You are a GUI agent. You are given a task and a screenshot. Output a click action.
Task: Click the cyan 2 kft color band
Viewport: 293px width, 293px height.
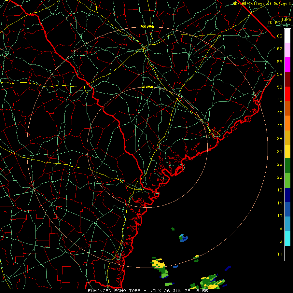point(287,239)
